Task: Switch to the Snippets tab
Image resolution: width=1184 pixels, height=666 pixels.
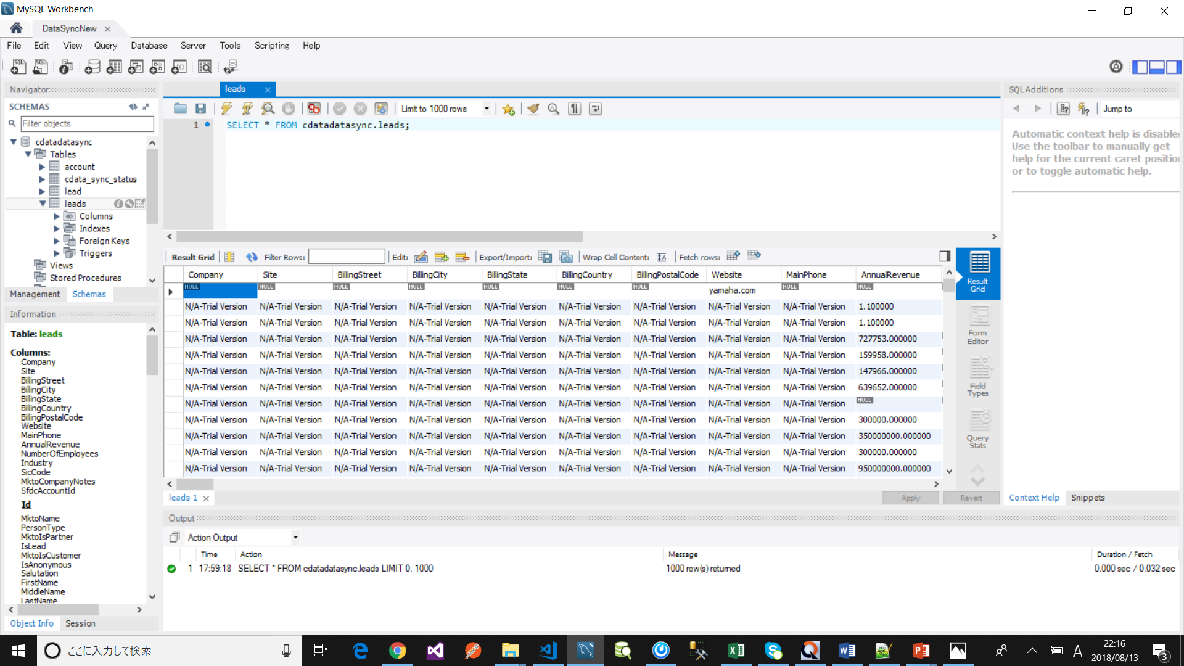Action: [x=1088, y=498]
